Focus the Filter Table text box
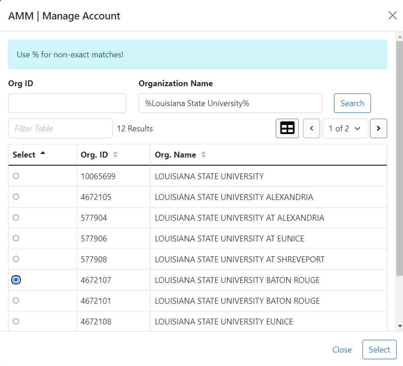403x366 pixels. coord(60,129)
